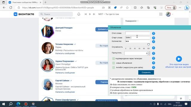The height and width of the screenshot is (107, 191).
Task: Show help for Антибот option
Action: pyautogui.click(x=153, y=67)
